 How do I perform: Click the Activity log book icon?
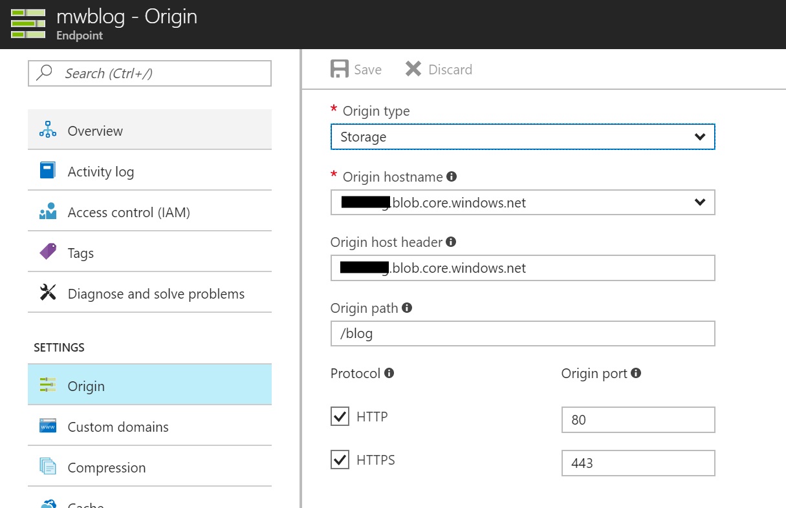(x=48, y=171)
